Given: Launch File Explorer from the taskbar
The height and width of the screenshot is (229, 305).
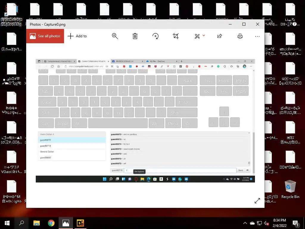Looking at the screenshot, I should [36, 223].
